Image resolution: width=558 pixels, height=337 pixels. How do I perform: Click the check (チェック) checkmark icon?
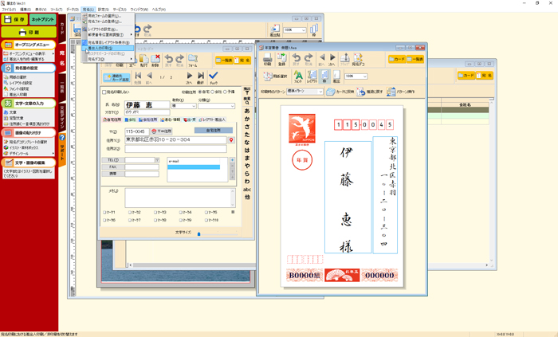(x=213, y=76)
